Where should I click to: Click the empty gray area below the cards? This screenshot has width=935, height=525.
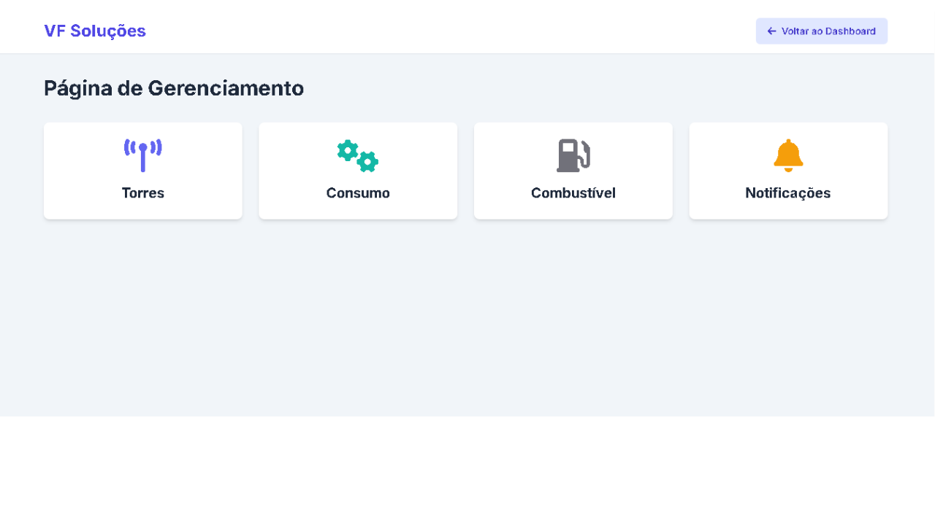point(467,321)
